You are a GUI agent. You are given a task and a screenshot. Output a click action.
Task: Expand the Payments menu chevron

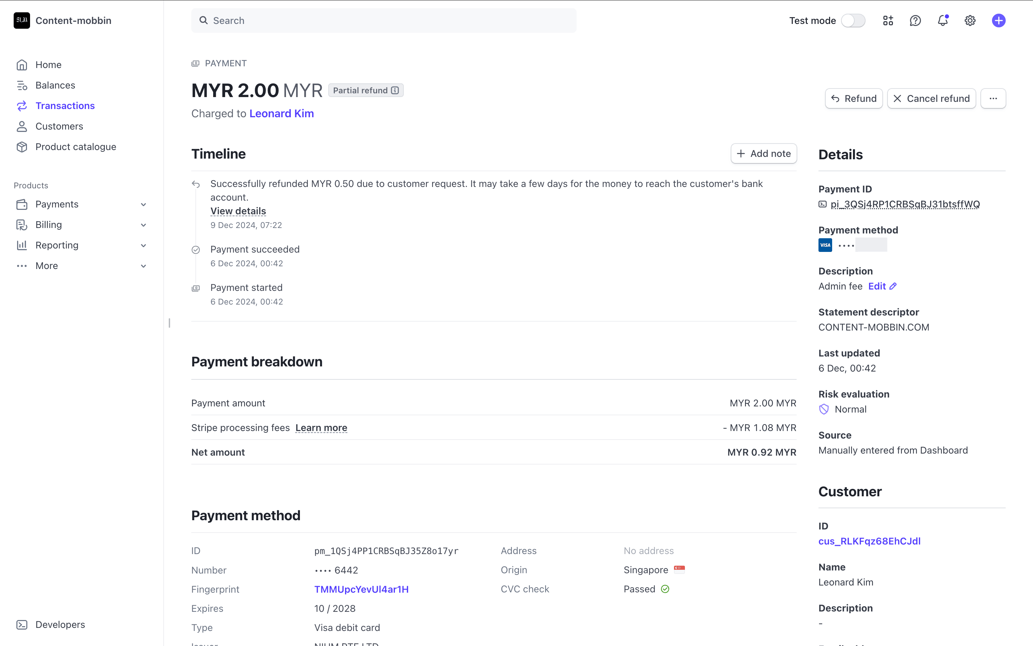(x=143, y=205)
